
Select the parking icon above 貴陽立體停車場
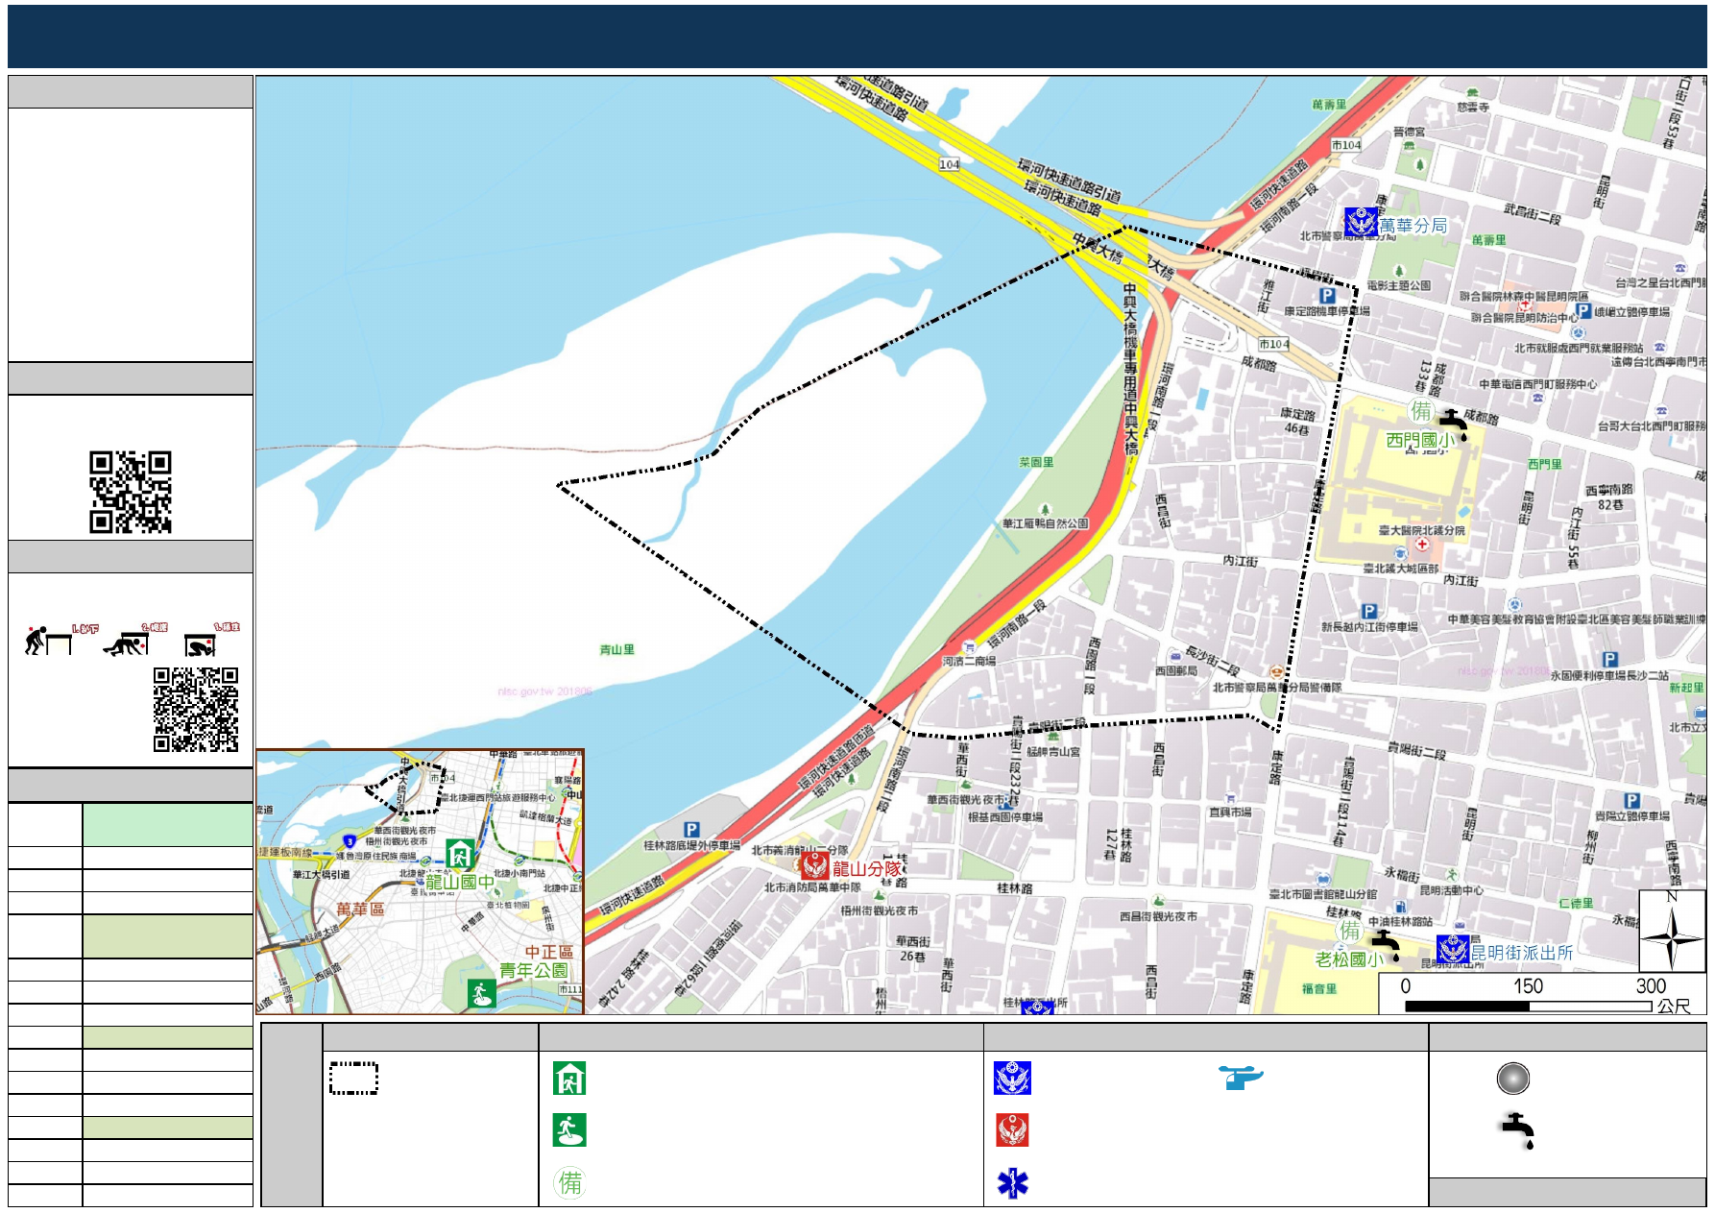[x=1631, y=801]
